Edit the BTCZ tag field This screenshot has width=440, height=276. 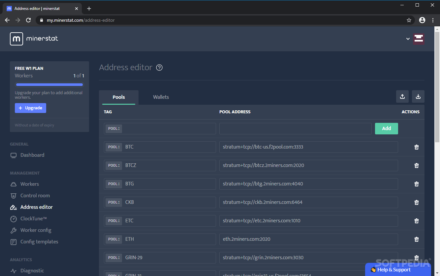pos(160,165)
